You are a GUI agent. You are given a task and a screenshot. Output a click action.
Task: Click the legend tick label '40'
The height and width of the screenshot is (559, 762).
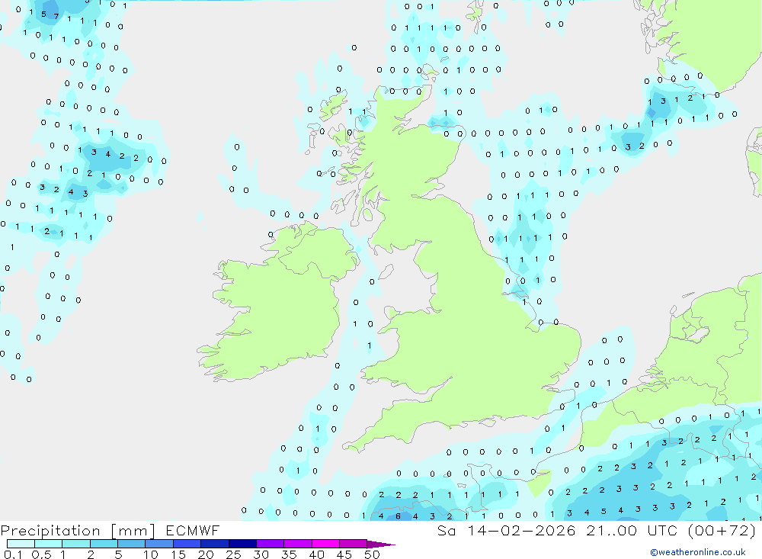316,554
